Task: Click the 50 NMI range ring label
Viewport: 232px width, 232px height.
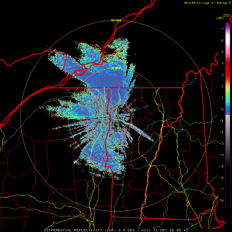Action: 116,68
